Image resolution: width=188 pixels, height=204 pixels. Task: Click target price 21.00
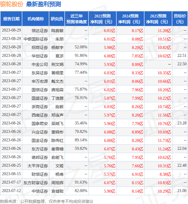182,191
